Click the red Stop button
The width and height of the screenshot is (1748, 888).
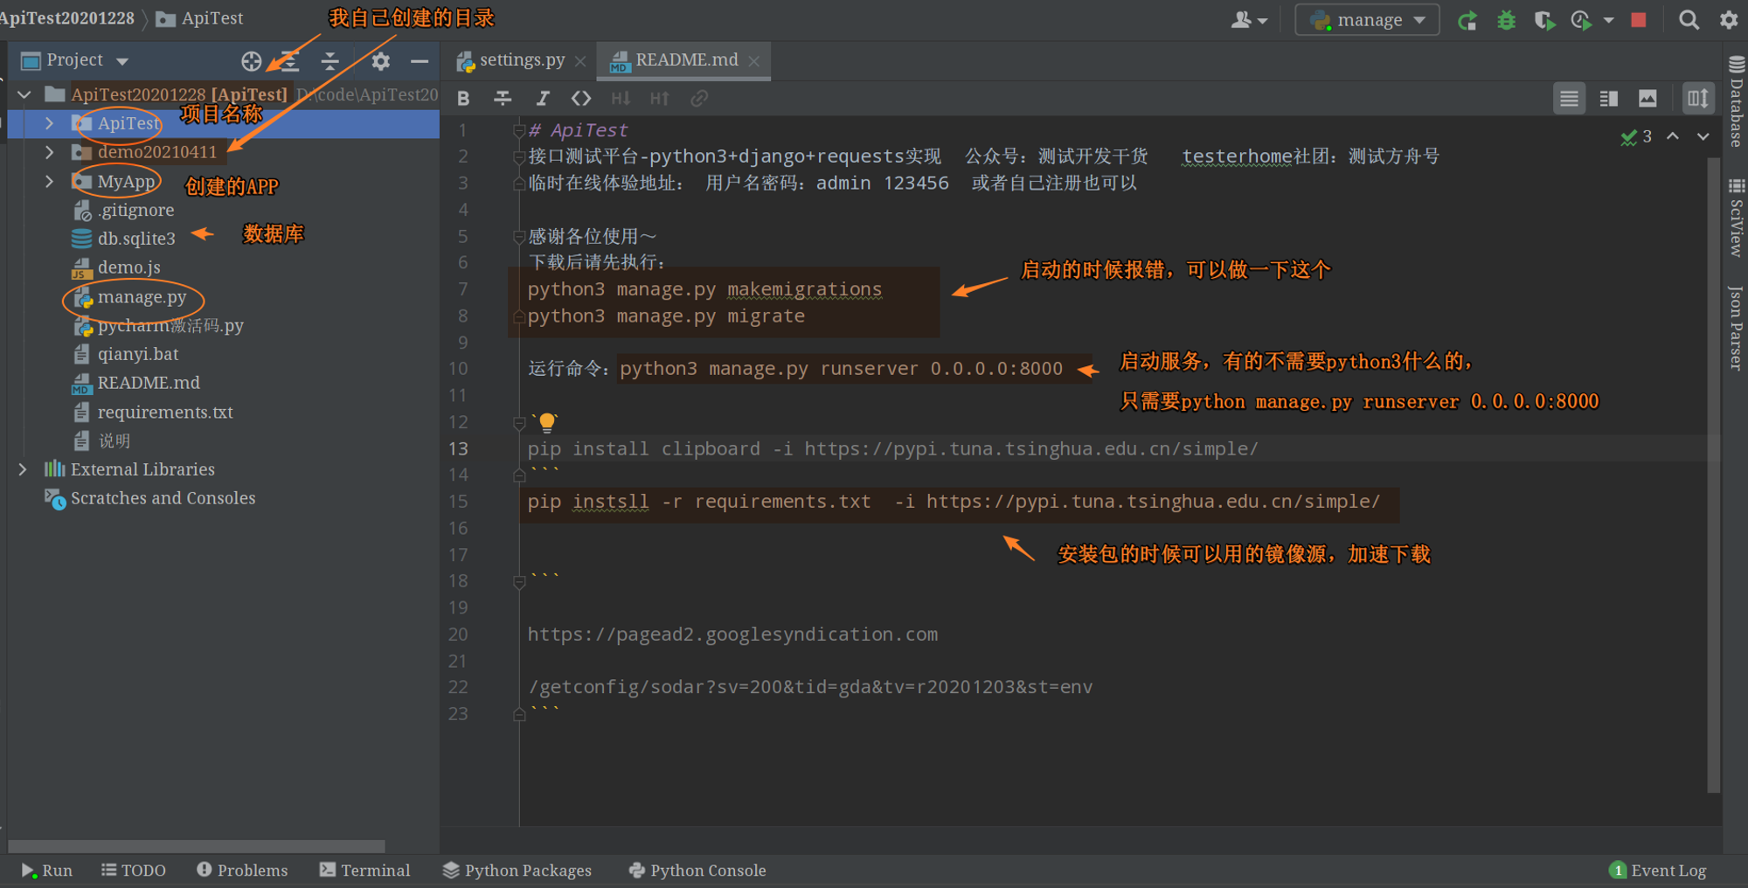pyautogui.click(x=1639, y=20)
